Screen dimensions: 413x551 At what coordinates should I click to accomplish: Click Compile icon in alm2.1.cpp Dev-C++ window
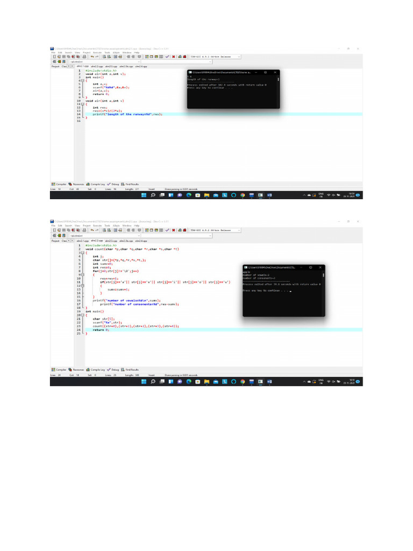coord(147,56)
